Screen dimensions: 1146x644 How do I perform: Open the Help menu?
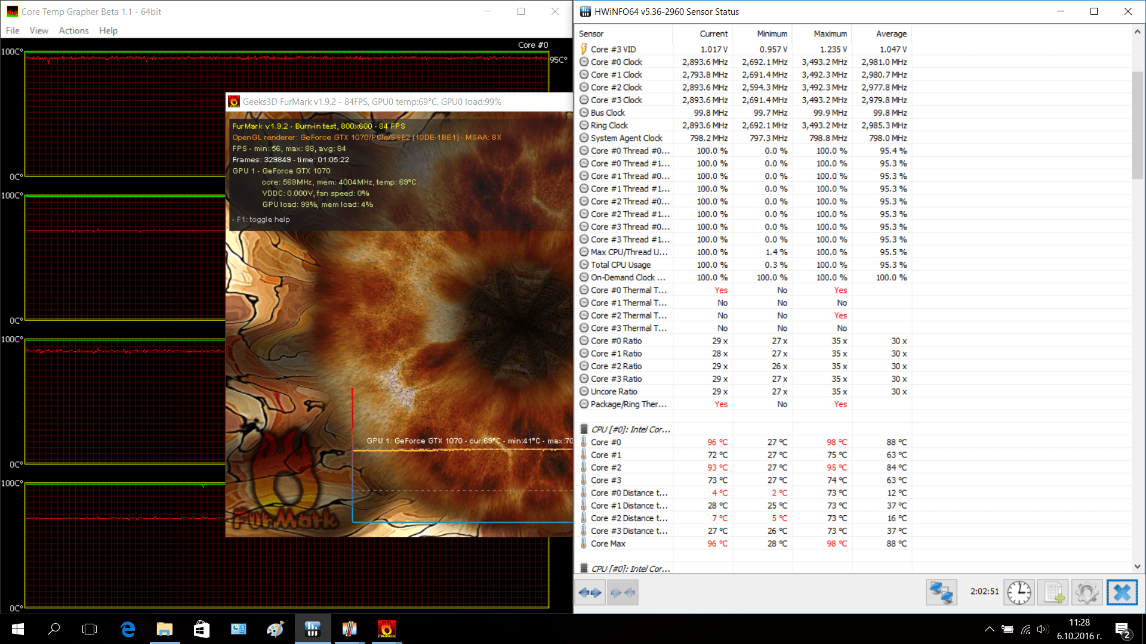(108, 30)
